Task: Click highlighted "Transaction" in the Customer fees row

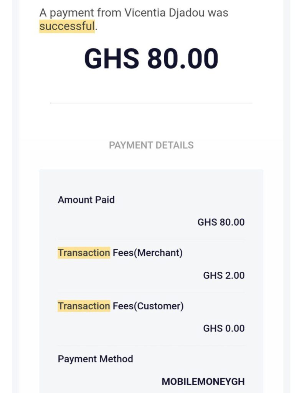Action: pos(84,306)
